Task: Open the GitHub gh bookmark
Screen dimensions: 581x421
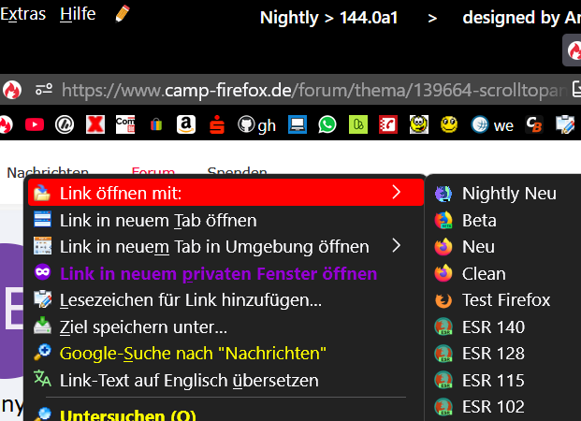Action: point(256,125)
